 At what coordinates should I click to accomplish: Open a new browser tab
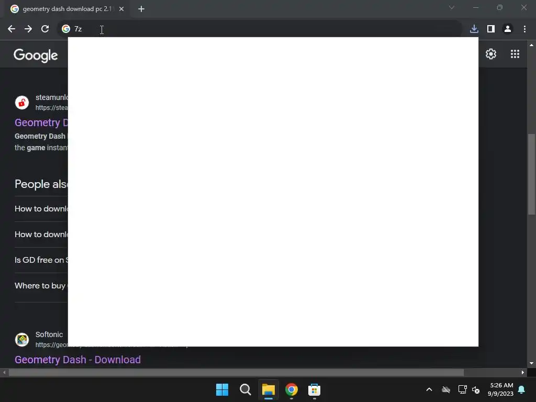tap(141, 9)
